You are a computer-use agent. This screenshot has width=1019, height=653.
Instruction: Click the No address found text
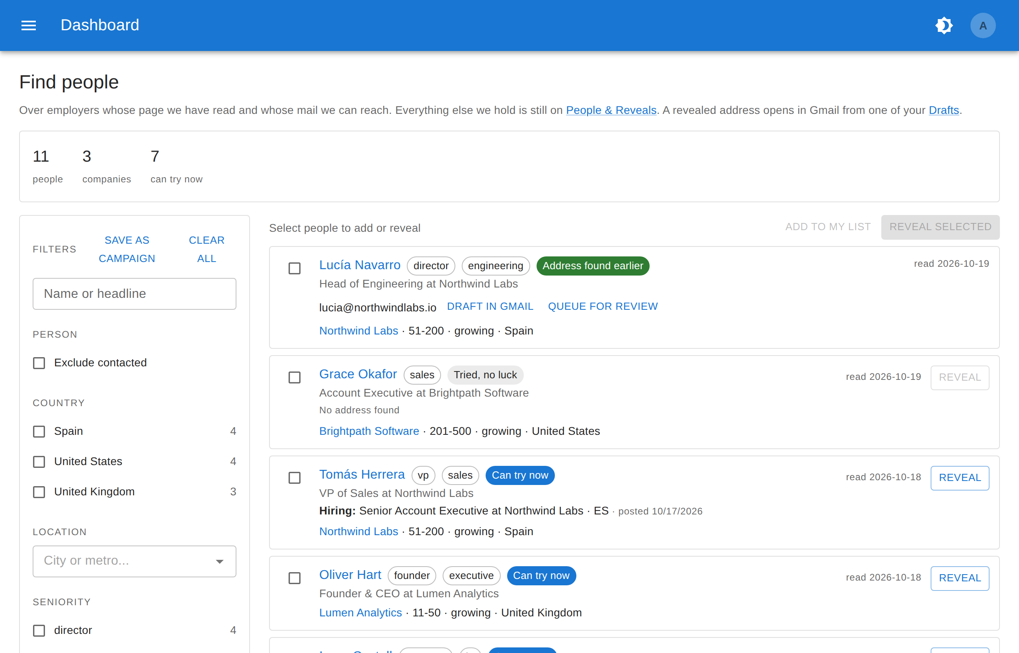point(359,411)
